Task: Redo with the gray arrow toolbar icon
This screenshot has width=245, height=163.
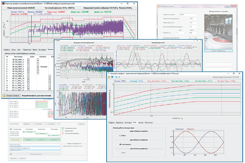Action: pos(119,77)
